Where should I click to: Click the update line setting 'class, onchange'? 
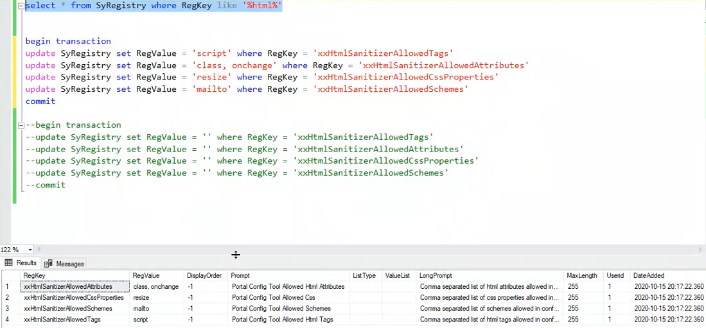click(x=277, y=65)
